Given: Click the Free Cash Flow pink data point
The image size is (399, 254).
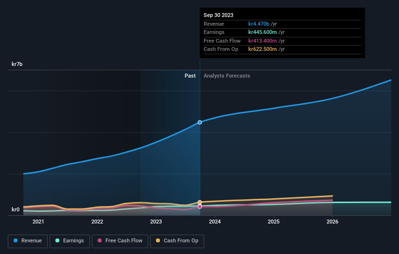Looking at the screenshot, I should 200,206.
